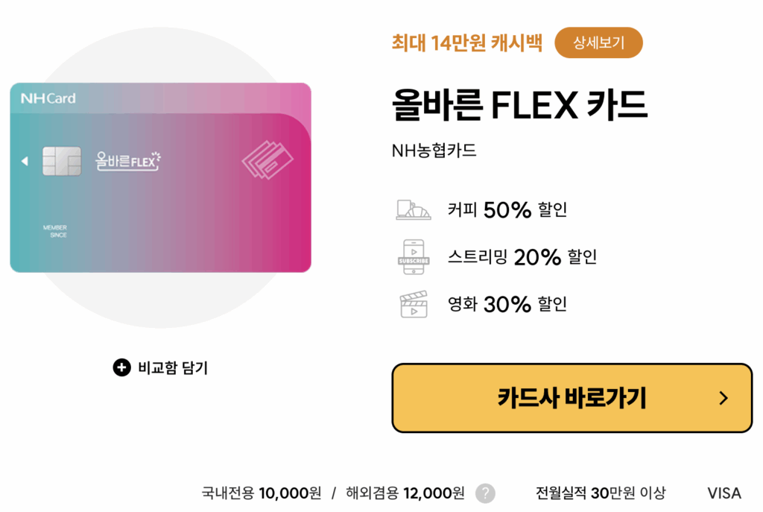Screen dimensions: 763x512
Task: Click the 스트리밍 20% 할인 benefit text
Action: pos(522,257)
